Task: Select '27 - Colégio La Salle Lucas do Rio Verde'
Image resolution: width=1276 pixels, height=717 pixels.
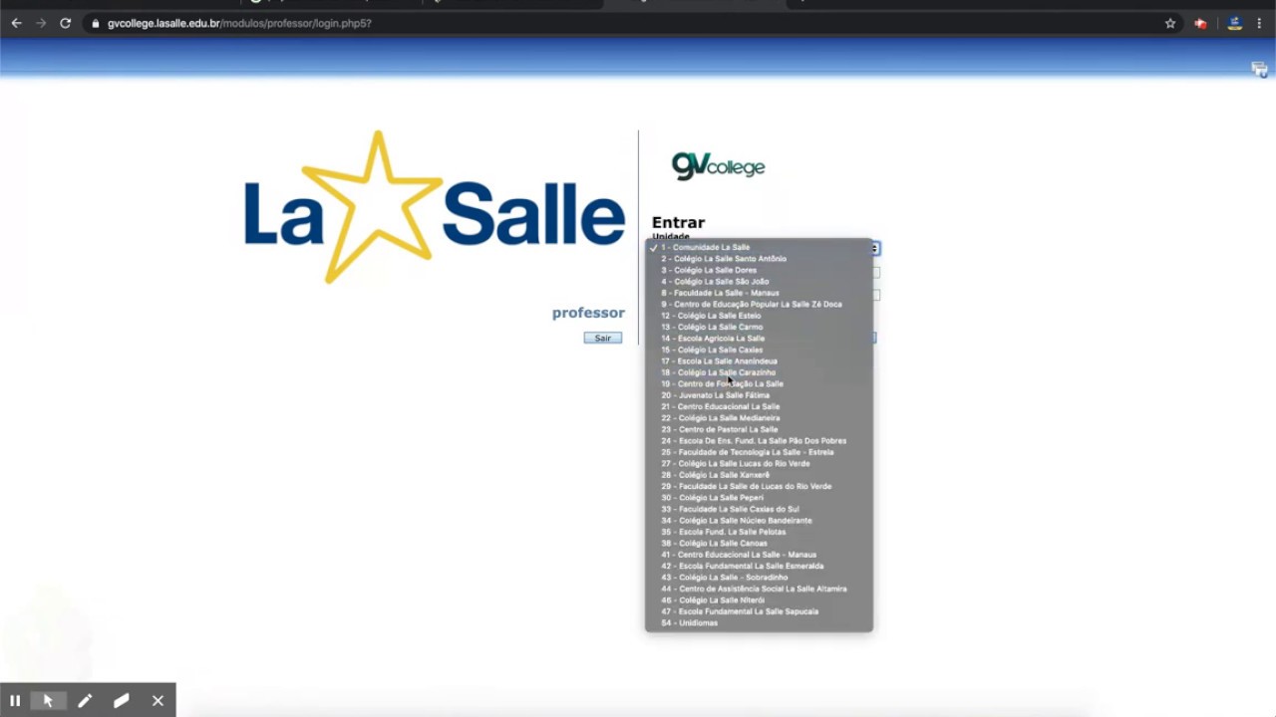Action: pyautogui.click(x=759, y=464)
